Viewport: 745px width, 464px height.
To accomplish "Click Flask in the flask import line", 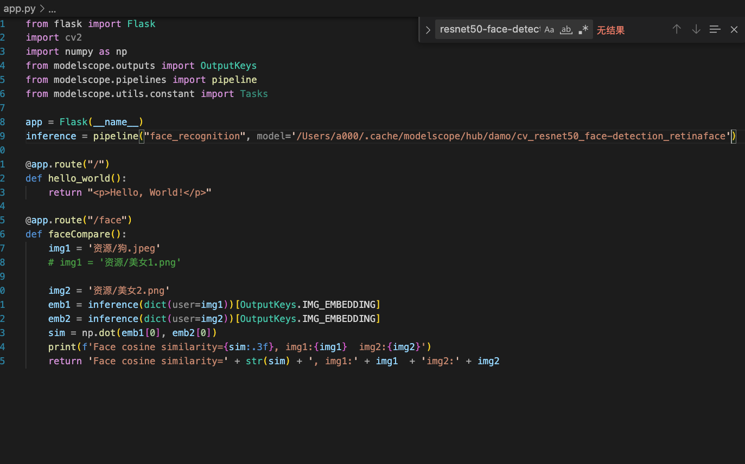I will coord(141,24).
